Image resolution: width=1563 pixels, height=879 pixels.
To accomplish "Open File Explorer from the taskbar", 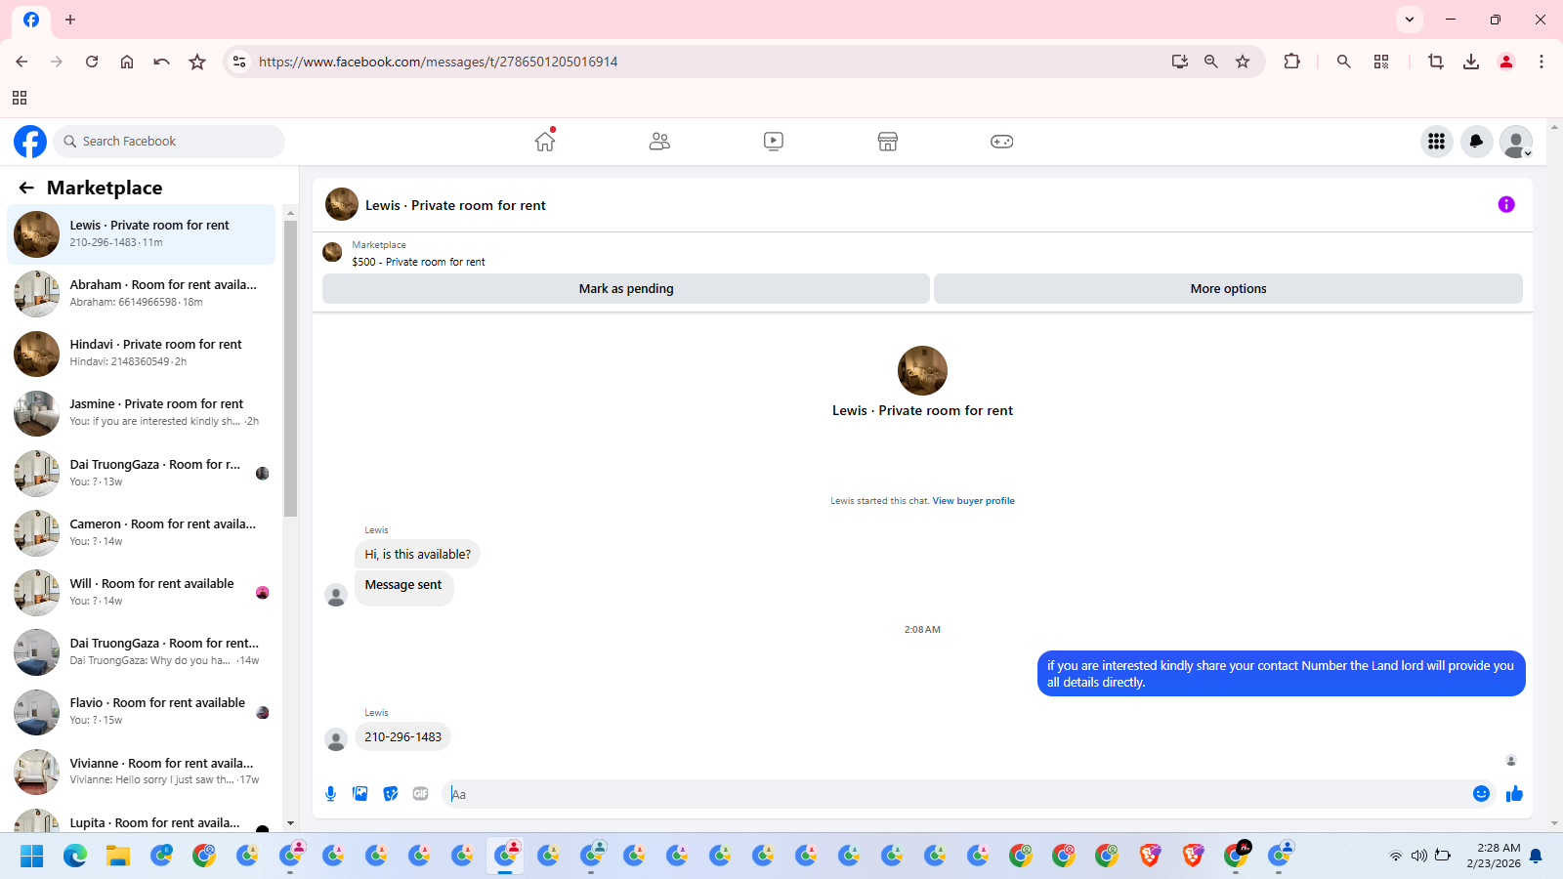I will click(118, 857).
